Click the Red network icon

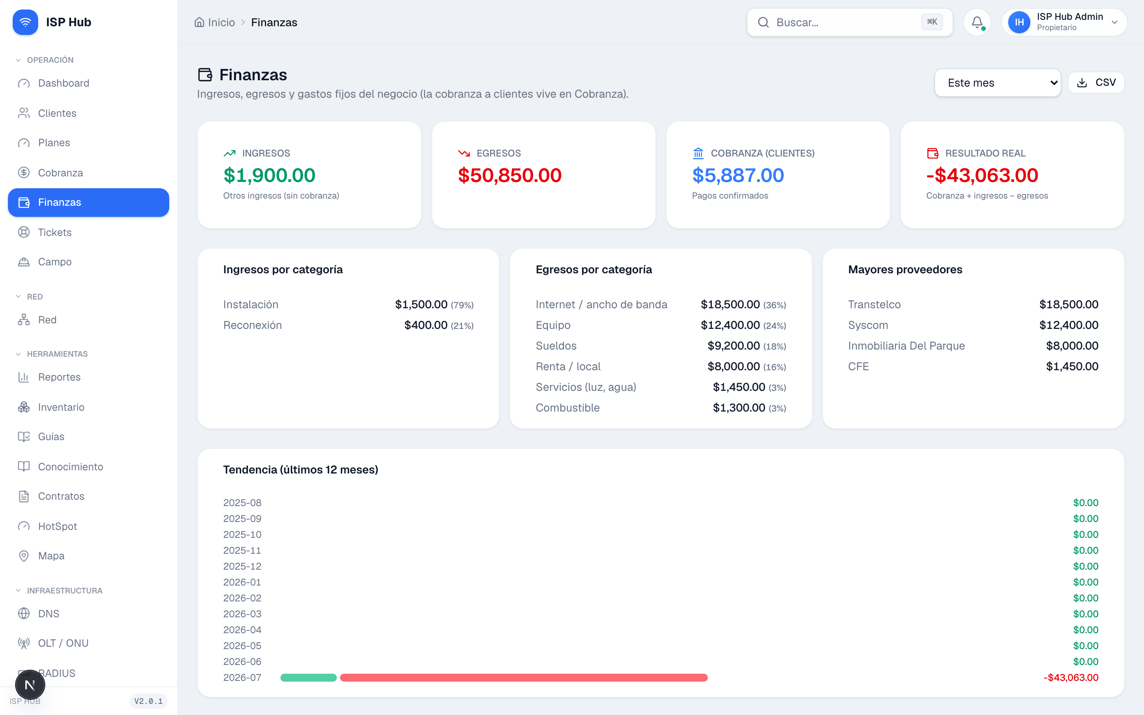(x=24, y=320)
